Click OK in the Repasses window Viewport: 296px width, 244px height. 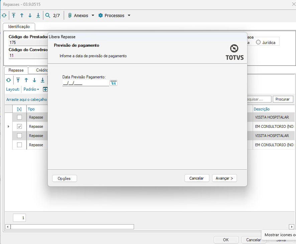tap(226, 240)
